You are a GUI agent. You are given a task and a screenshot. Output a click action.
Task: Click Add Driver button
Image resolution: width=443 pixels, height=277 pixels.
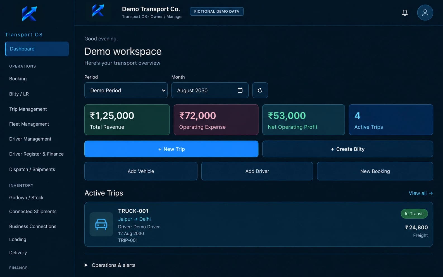tap(257, 171)
